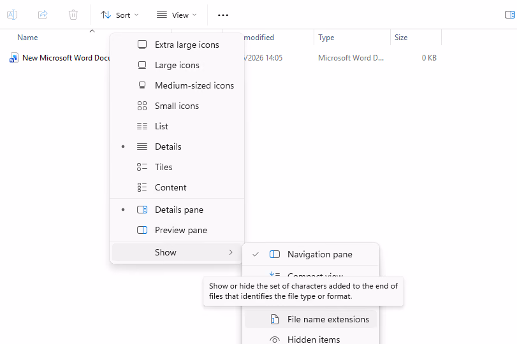Click the Hidden items eye glyph
Image resolution: width=517 pixels, height=344 pixels.
(275, 340)
